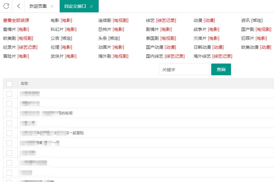
Task: Toggle the select-all checkbox in table header
Action: point(9,84)
